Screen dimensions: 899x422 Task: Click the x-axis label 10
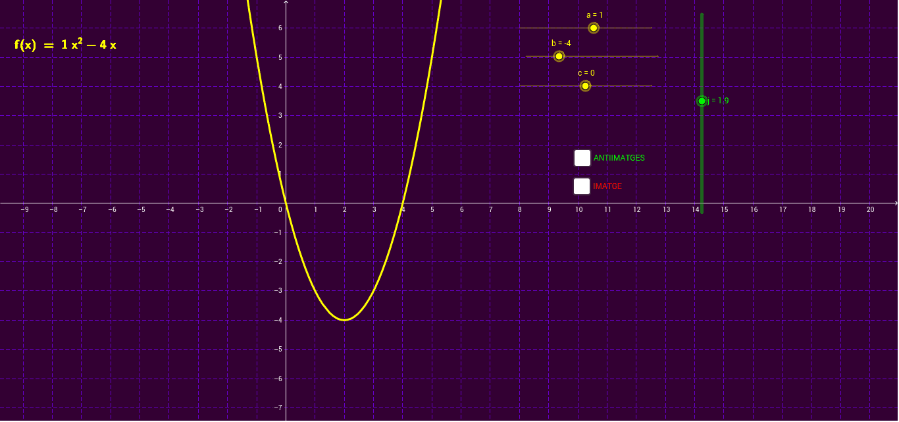[x=578, y=209]
